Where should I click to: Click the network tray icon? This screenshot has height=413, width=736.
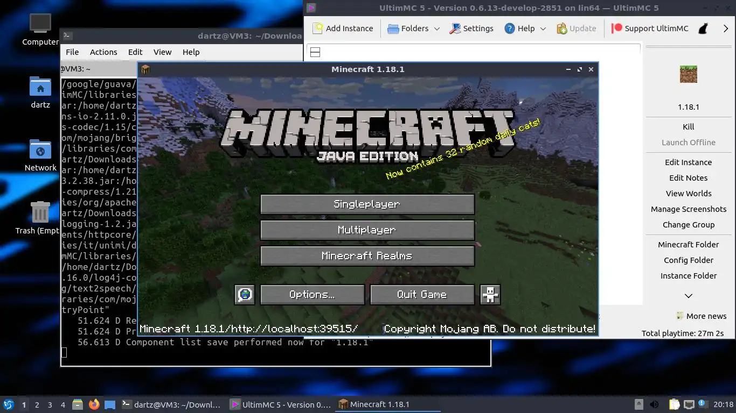coord(689,404)
